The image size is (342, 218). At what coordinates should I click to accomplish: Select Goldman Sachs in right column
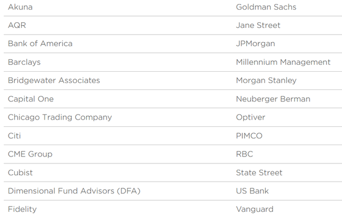[266, 7]
